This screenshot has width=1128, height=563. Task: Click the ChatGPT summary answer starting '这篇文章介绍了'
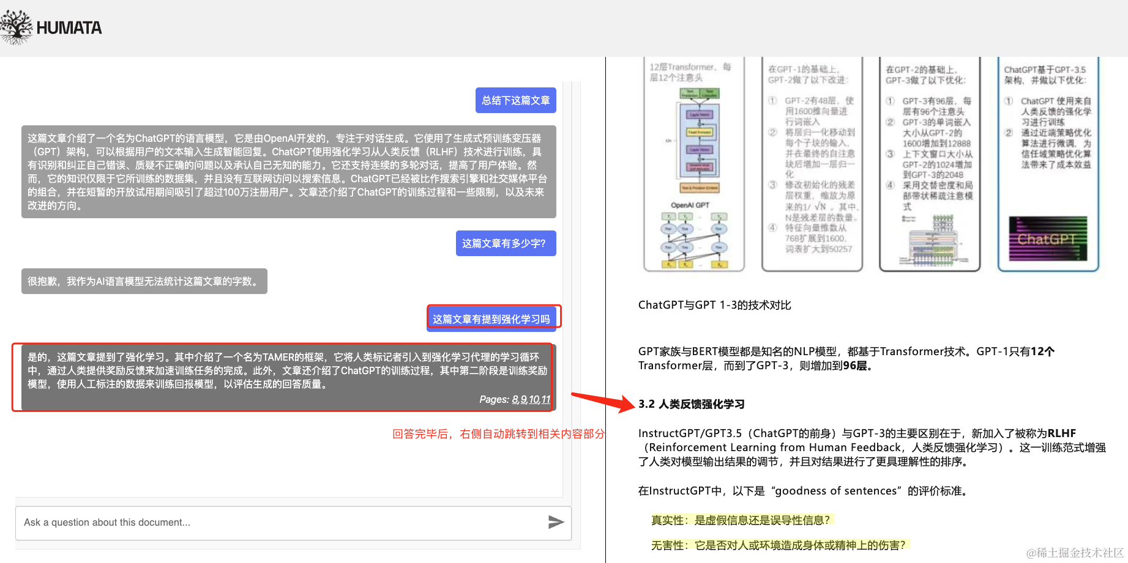click(289, 172)
